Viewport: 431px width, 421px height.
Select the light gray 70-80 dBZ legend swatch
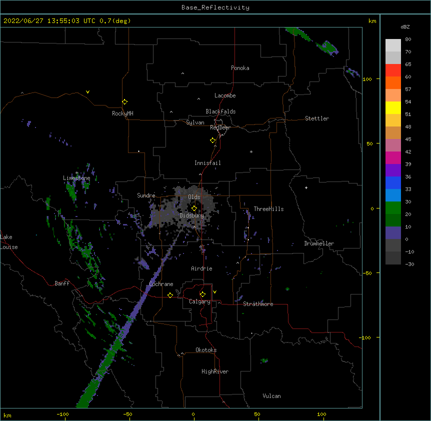[393, 45]
